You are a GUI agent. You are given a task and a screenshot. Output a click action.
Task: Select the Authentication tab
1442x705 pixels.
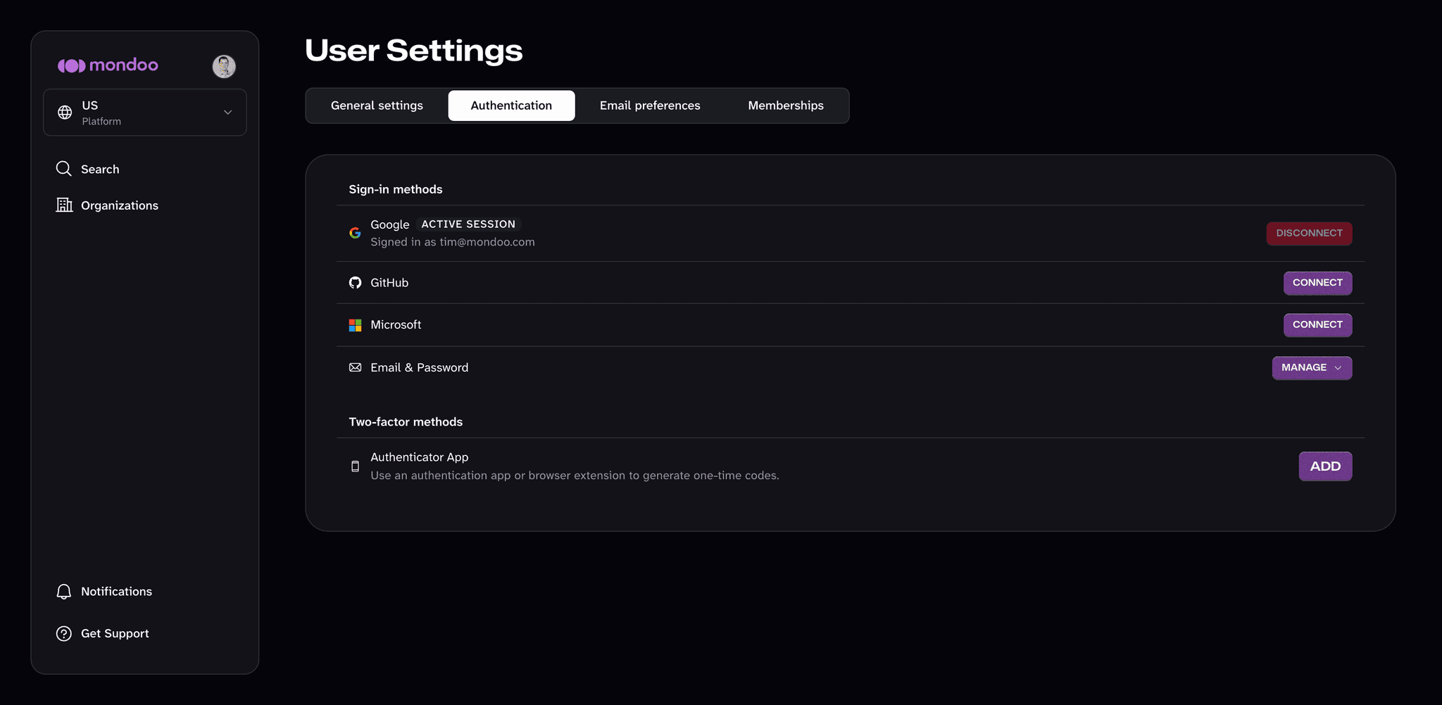(511, 106)
